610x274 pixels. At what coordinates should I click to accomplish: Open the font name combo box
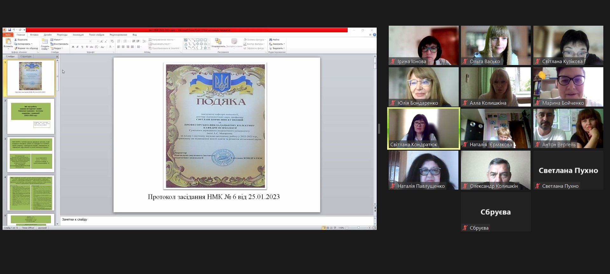[x=81, y=41]
